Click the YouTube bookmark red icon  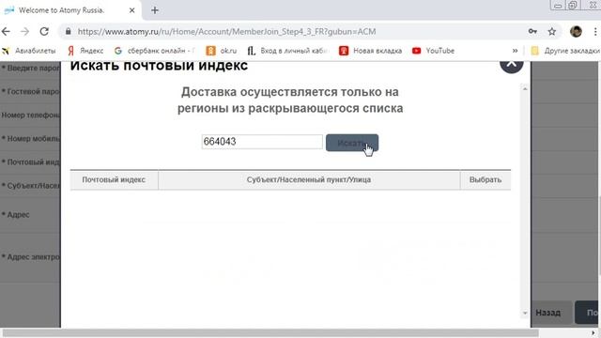(417, 51)
